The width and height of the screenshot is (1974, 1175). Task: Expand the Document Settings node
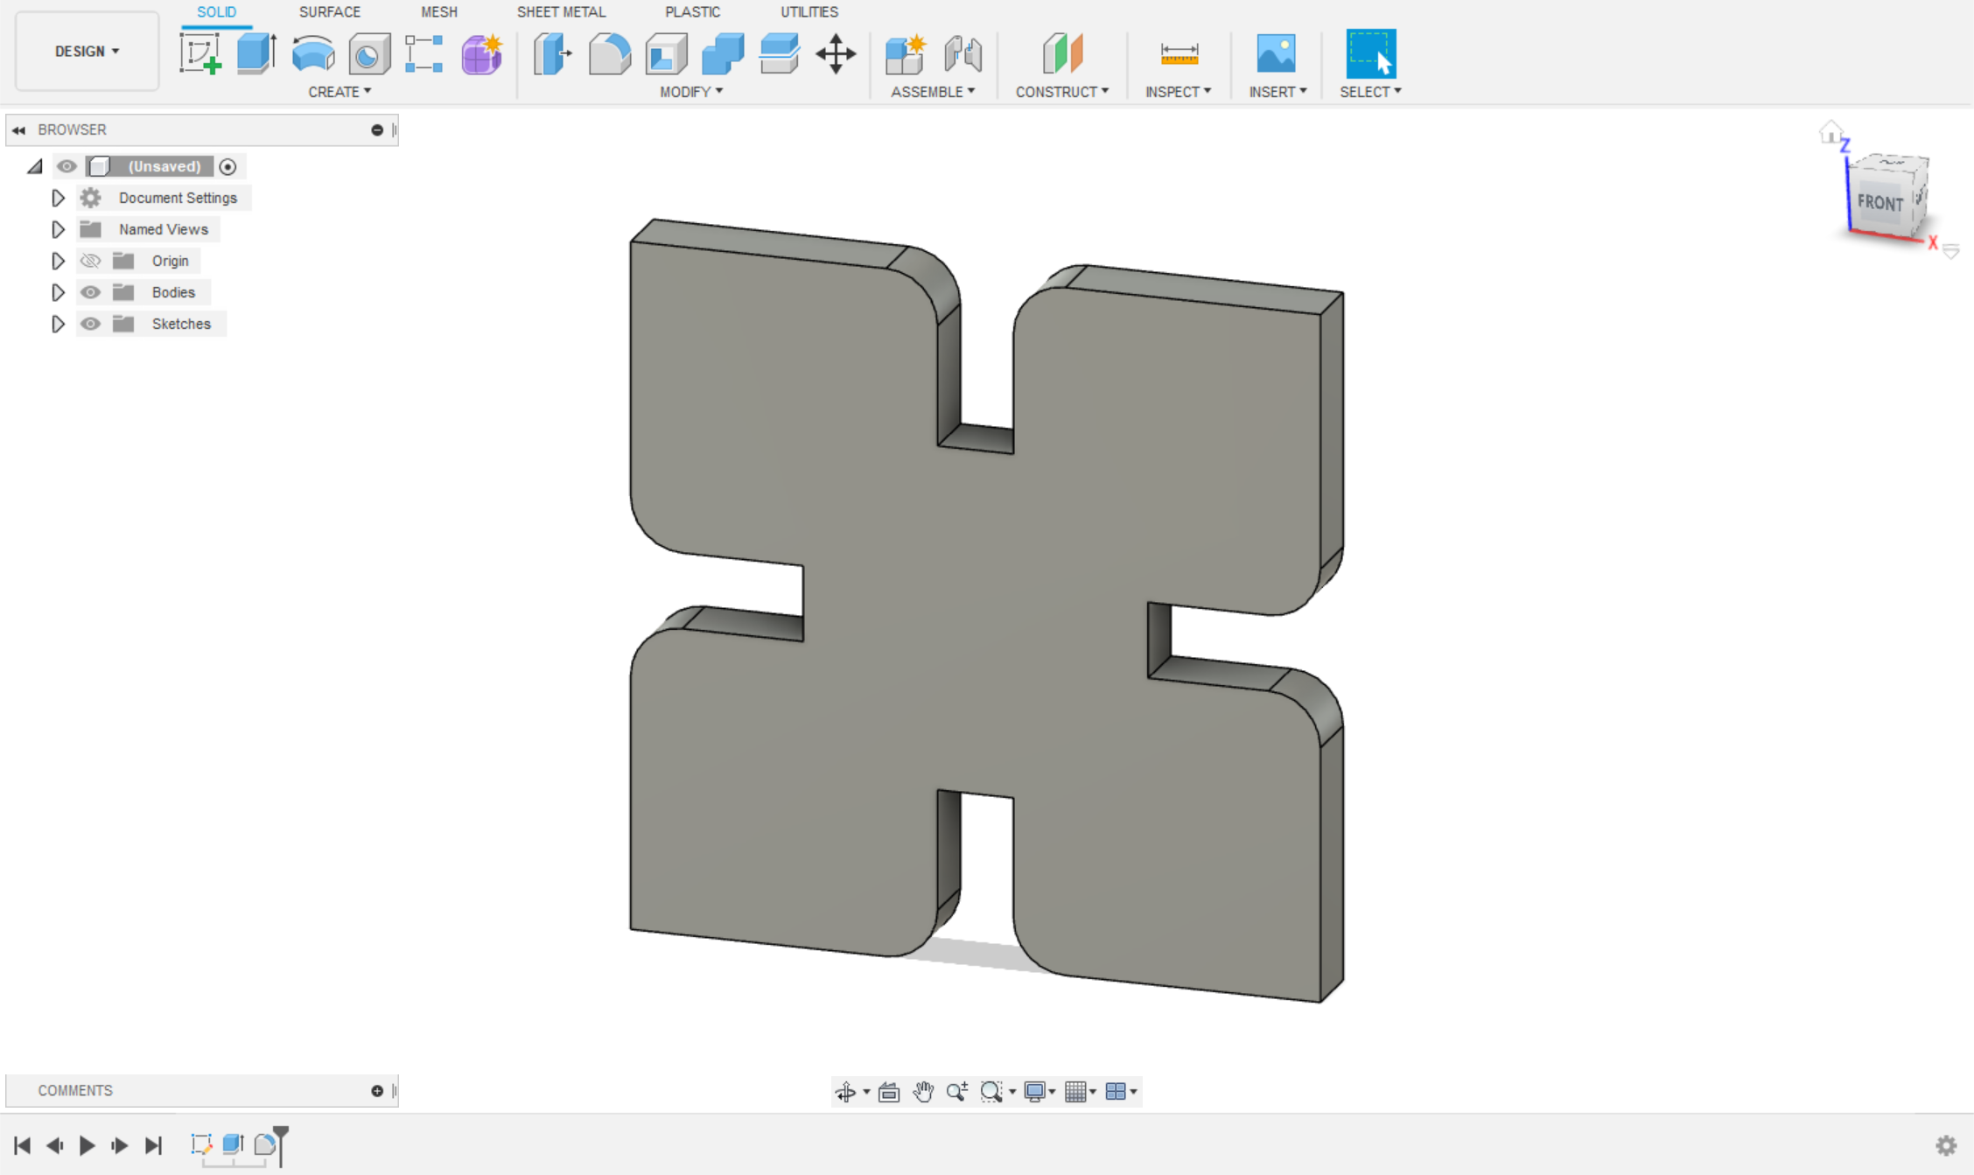tap(58, 198)
